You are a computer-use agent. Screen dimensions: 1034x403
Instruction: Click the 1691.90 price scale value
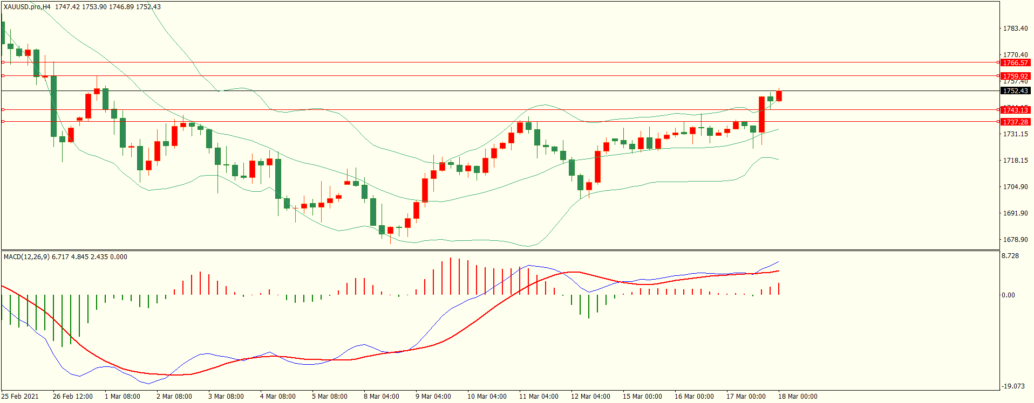pyautogui.click(x=1015, y=213)
